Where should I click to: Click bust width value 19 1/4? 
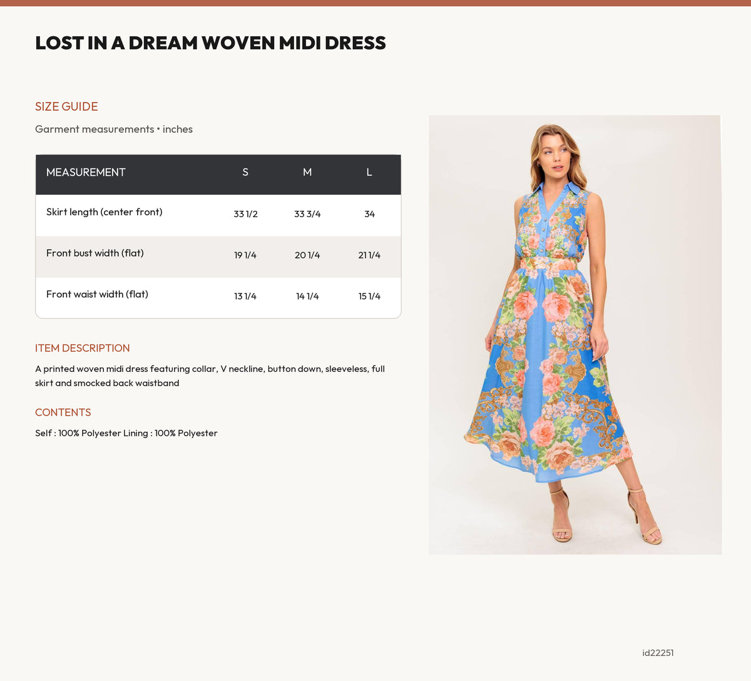[245, 255]
